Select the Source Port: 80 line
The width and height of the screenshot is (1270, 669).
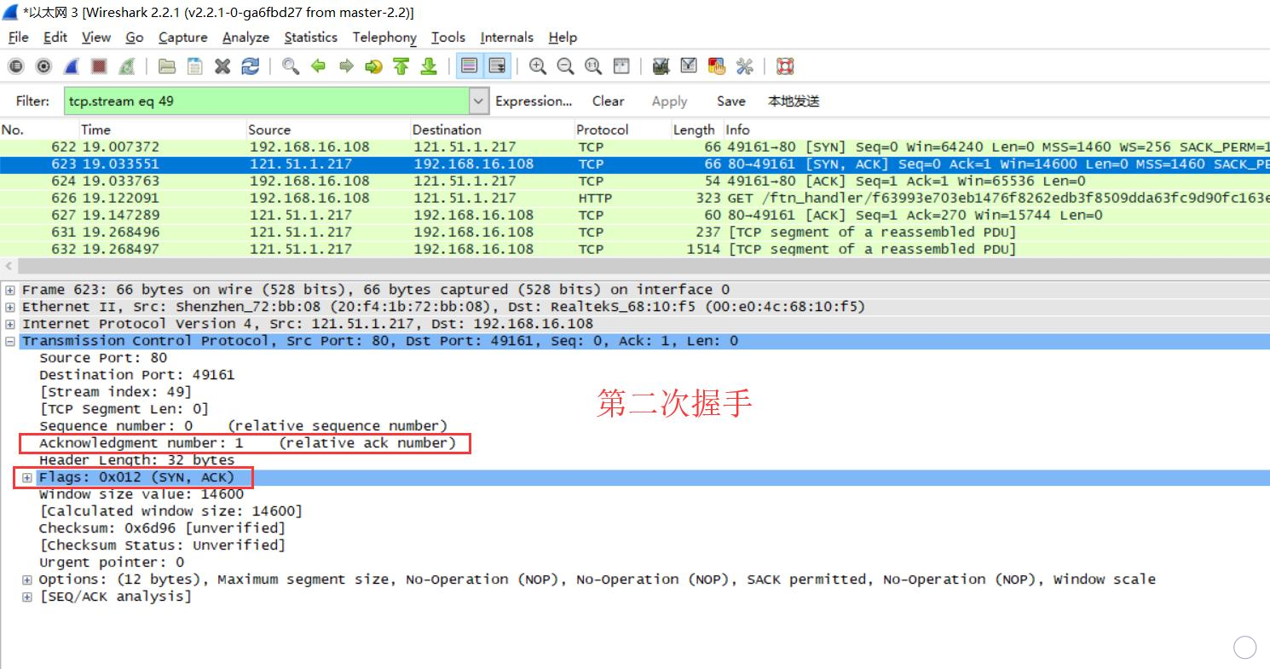coord(103,358)
